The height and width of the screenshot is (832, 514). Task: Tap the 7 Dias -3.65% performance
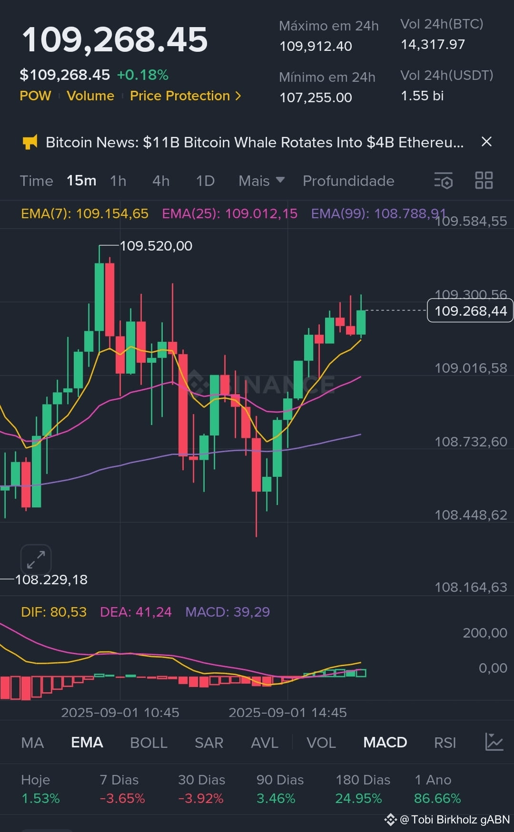click(122, 789)
